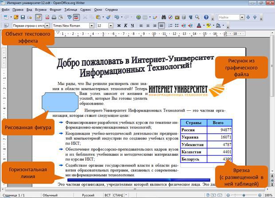The height and width of the screenshot is (198, 275).
Task: Open a file using the Open folder icon
Action: click(x=16, y=17)
